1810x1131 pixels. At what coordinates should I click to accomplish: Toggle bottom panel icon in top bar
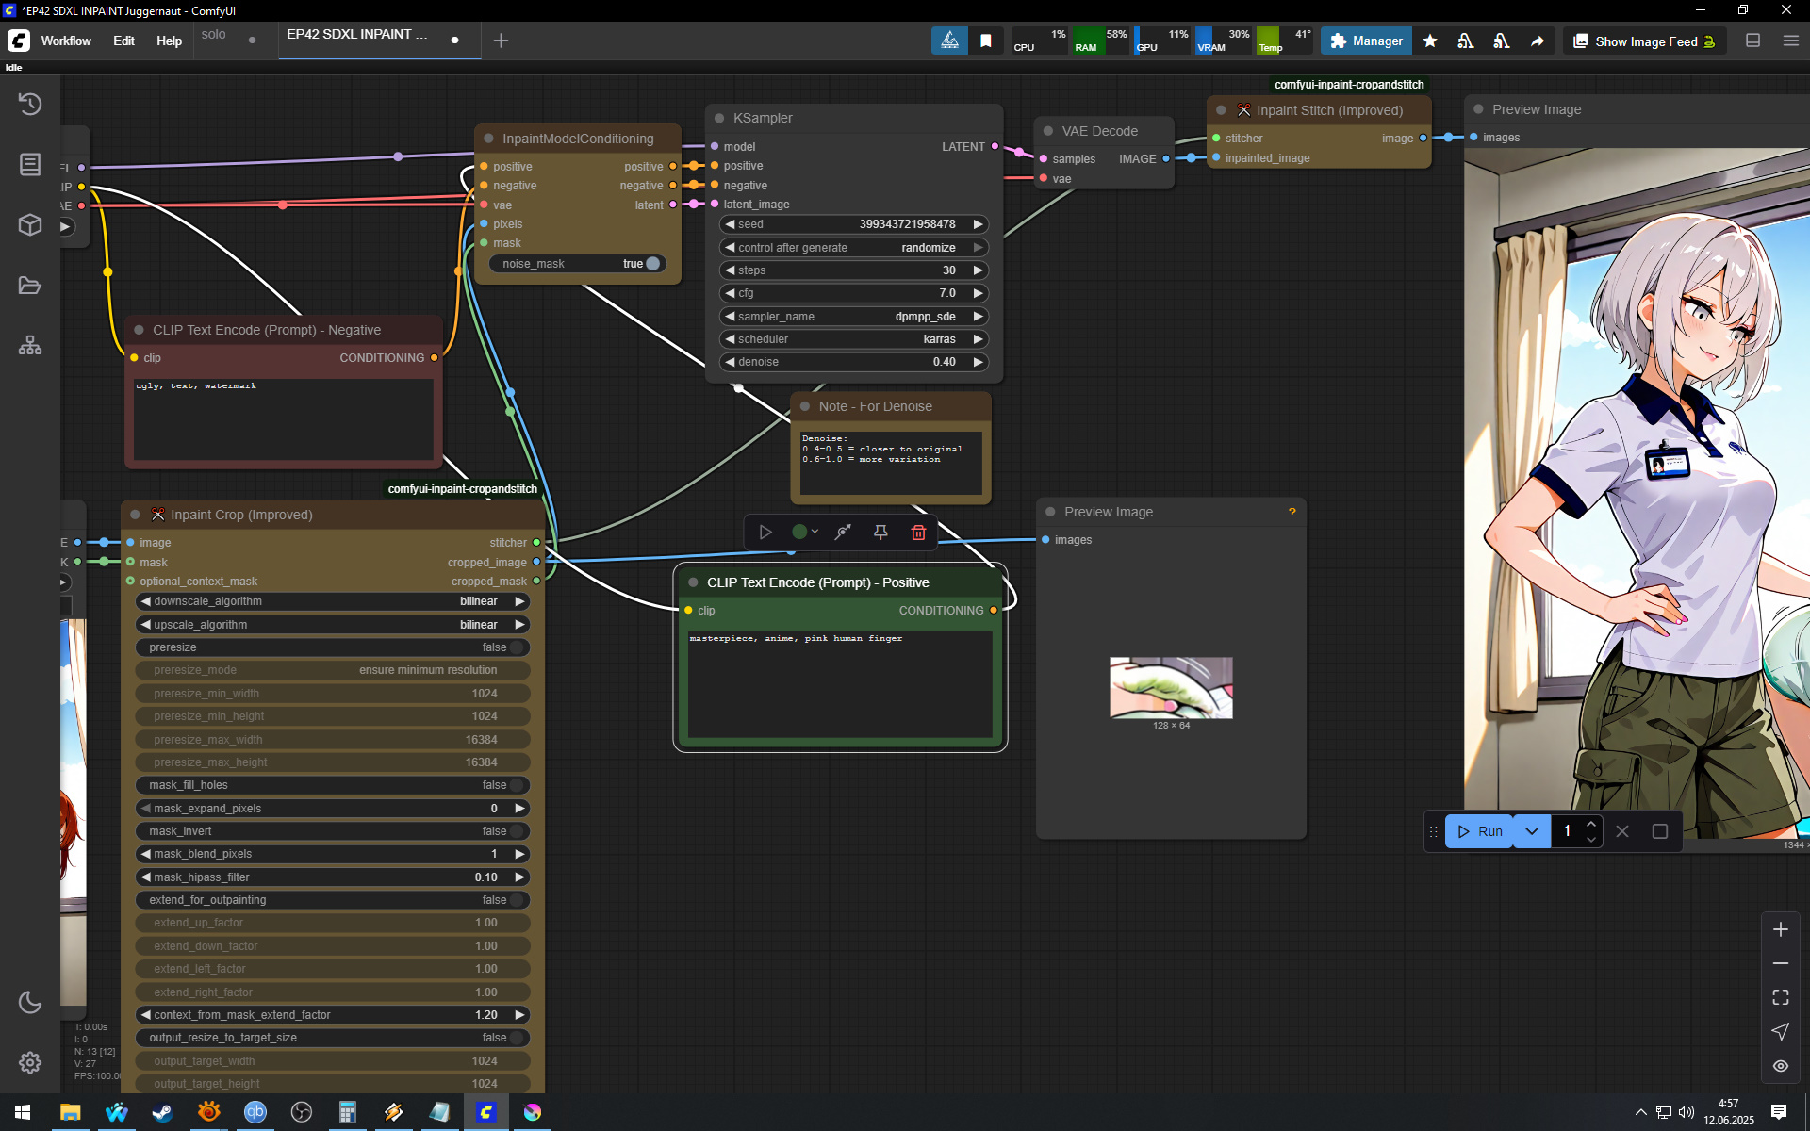(x=1753, y=41)
